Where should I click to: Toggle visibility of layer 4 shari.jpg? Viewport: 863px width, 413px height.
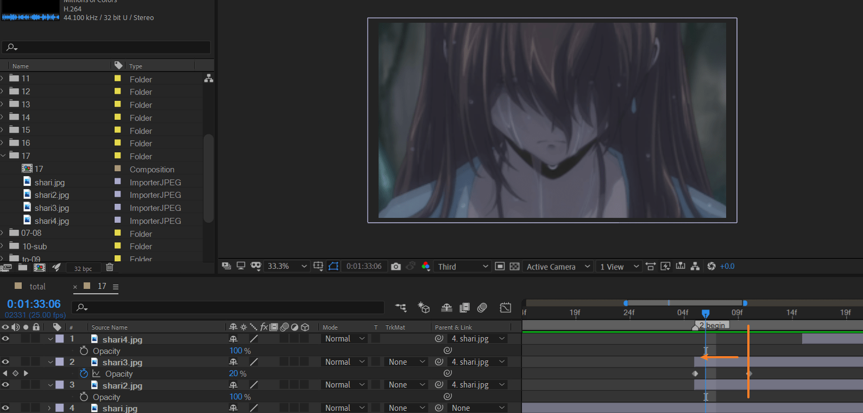[5, 408]
